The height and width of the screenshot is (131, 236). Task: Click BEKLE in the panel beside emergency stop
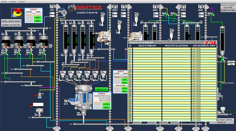(x=38, y=21)
